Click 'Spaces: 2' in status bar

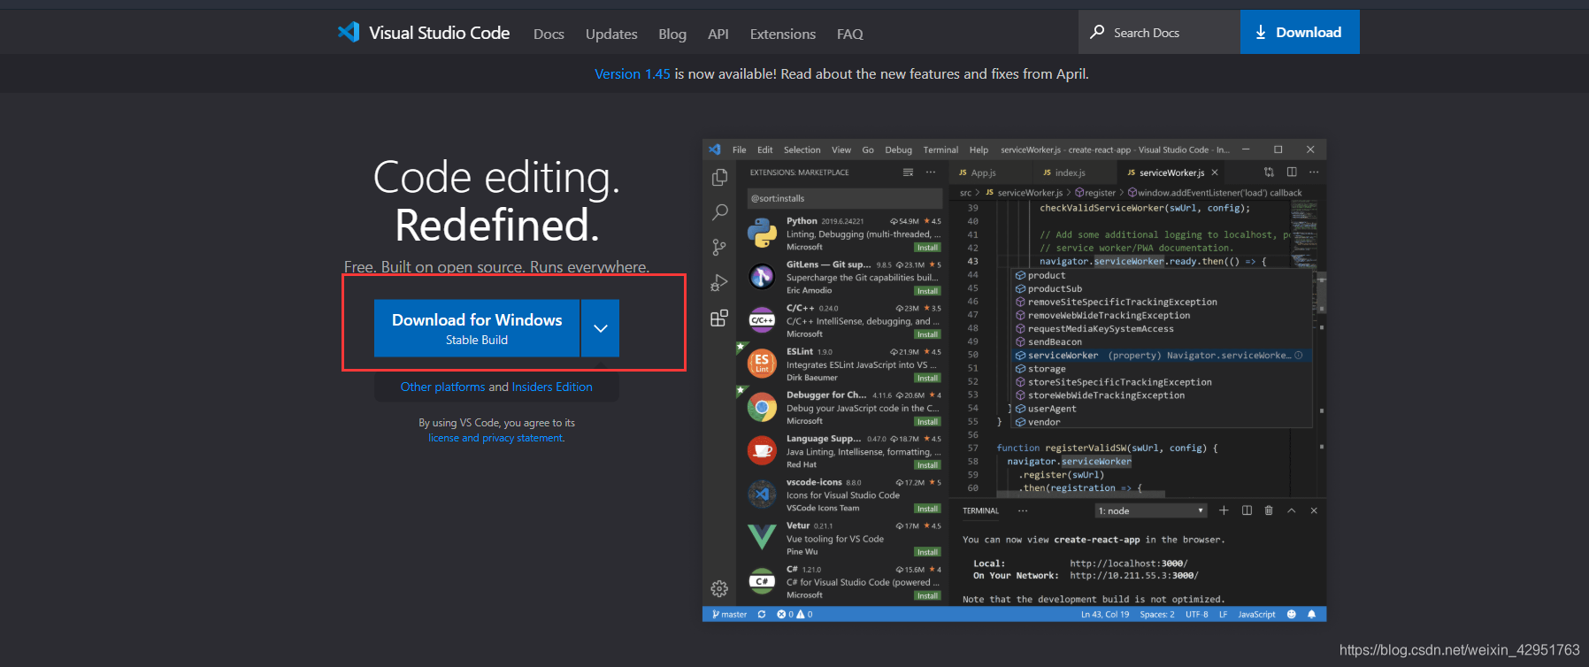tap(1157, 614)
